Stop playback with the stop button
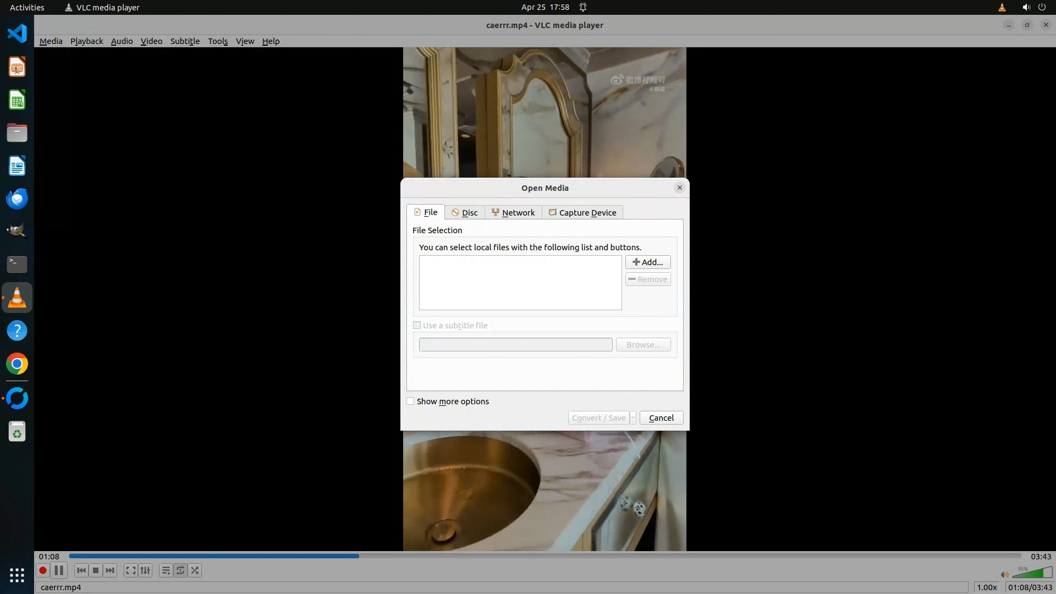The height and width of the screenshot is (594, 1056). (x=96, y=570)
